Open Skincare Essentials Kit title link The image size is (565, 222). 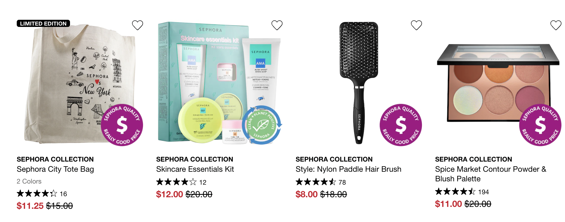coord(195,169)
